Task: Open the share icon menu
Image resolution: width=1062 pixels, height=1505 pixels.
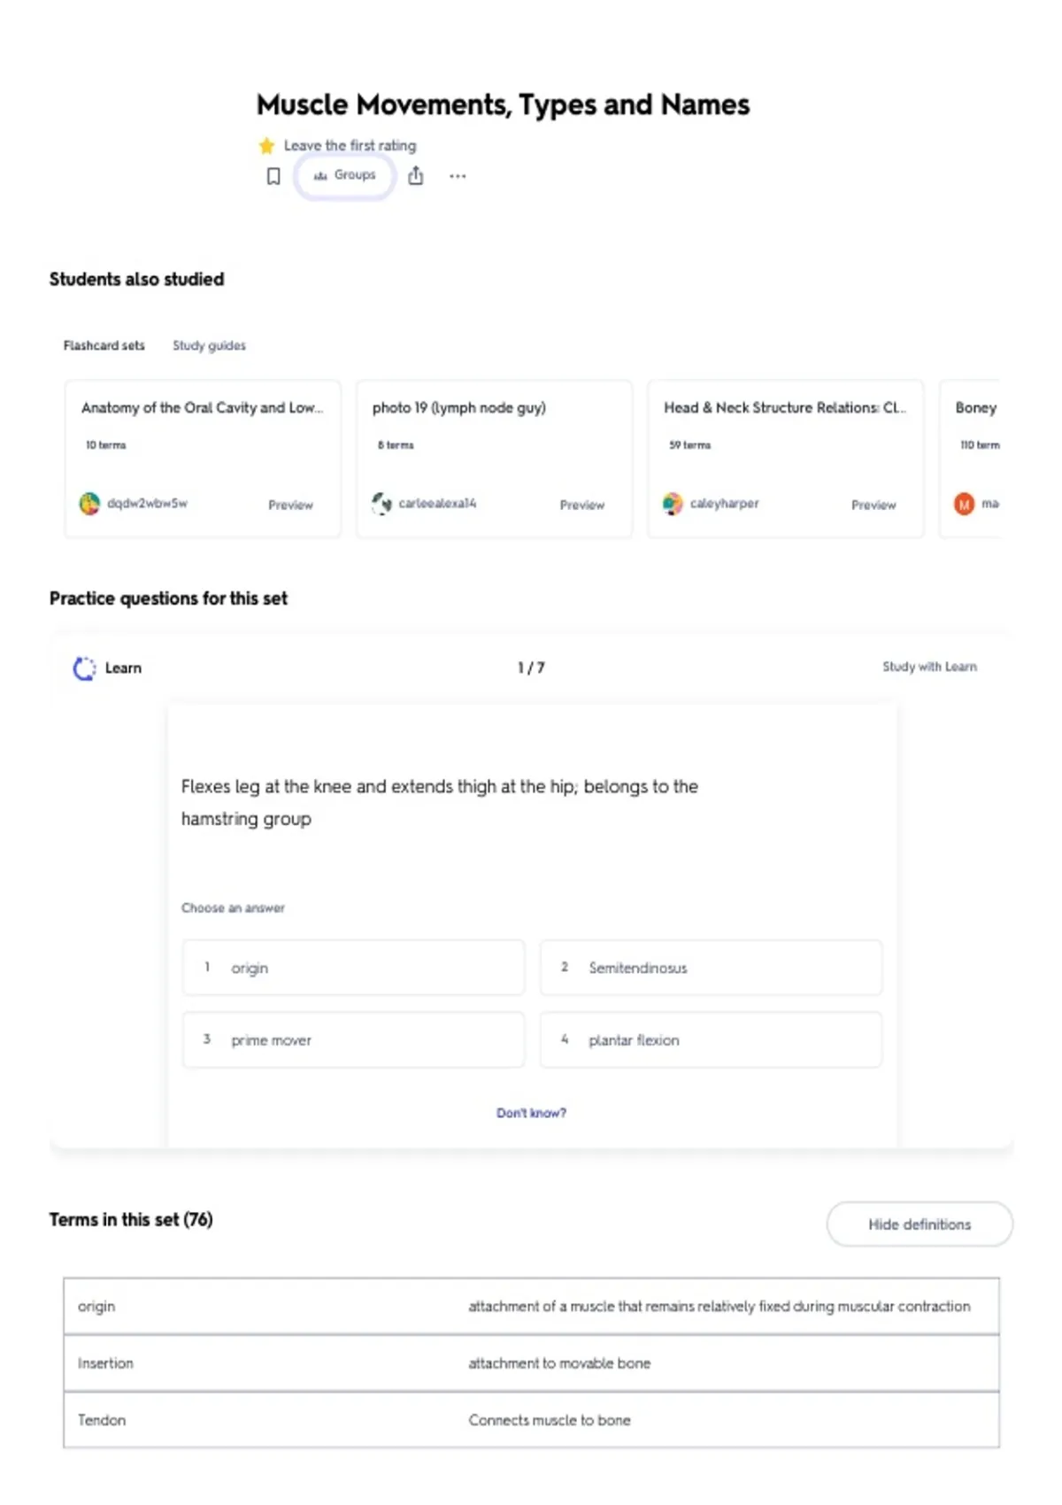Action: click(416, 175)
